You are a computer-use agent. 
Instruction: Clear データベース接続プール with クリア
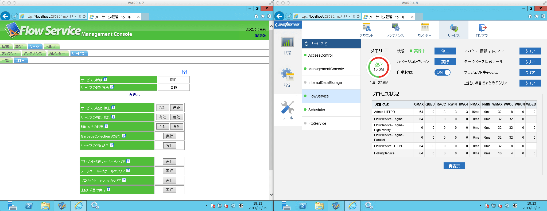point(530,62)
